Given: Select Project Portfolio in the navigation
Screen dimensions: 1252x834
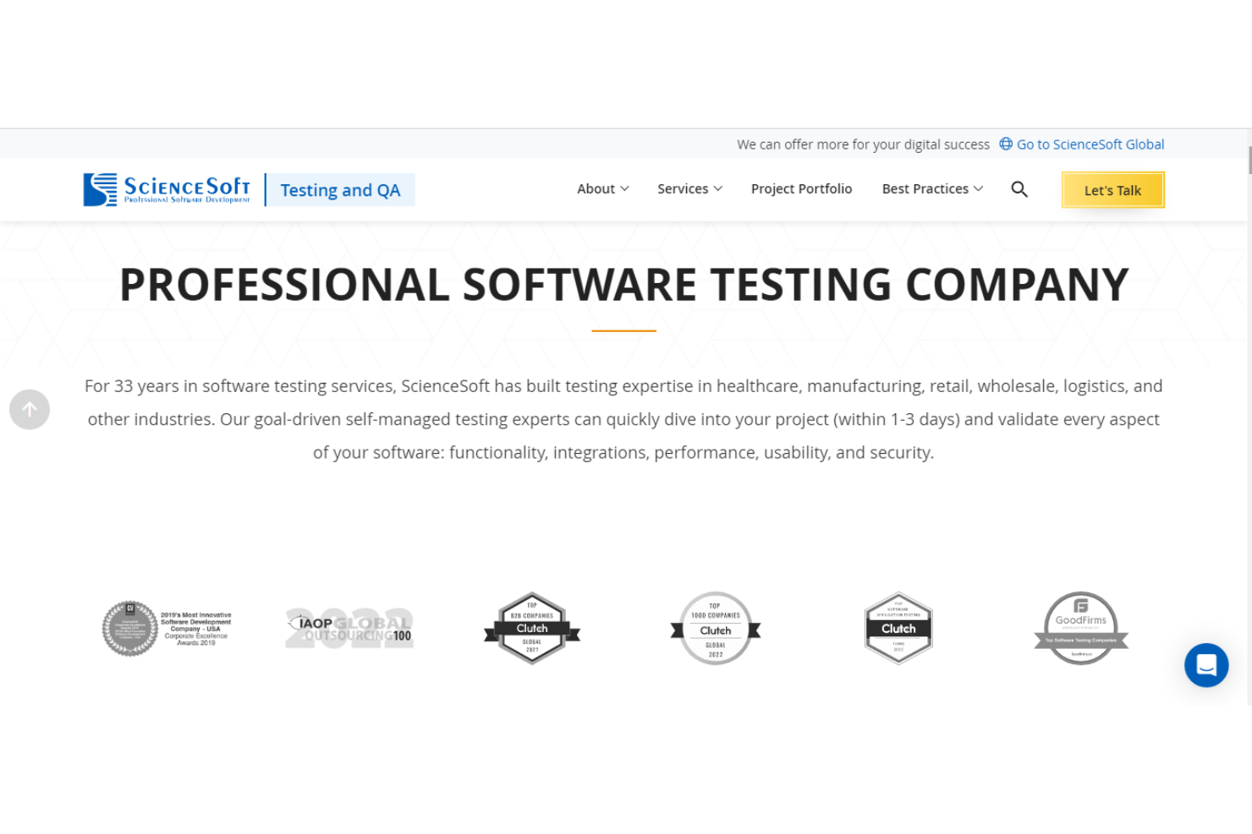Looking at the screenshot, I should click(801, 188).
